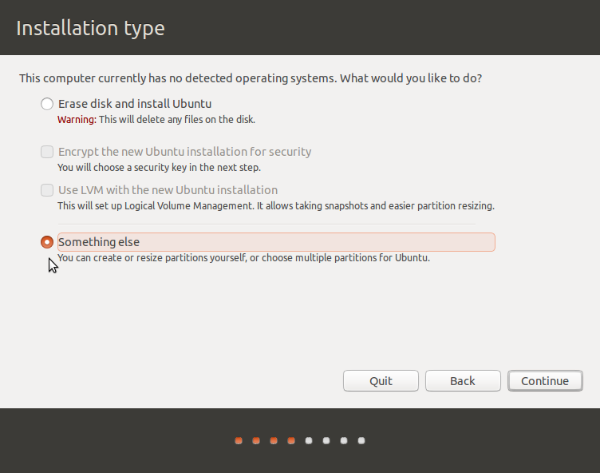Select the Erase disk and install Ubuntu radio button
The width and height of the screenshot is (600, 473).
(47, 104)
